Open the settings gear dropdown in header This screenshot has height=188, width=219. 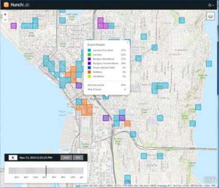pos(211,5)
